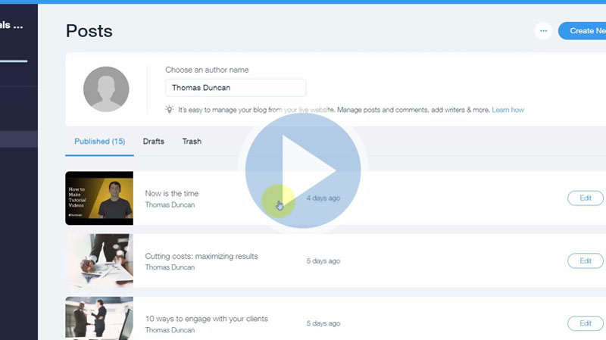
Task: Click the 10 ways to engage post thumbnail
Action: (99, 319)
